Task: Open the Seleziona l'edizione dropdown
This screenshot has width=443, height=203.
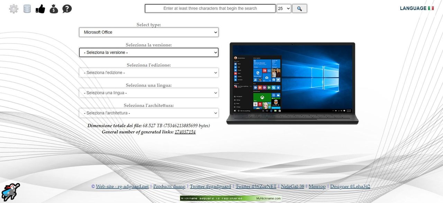Action: coord(149,73)
